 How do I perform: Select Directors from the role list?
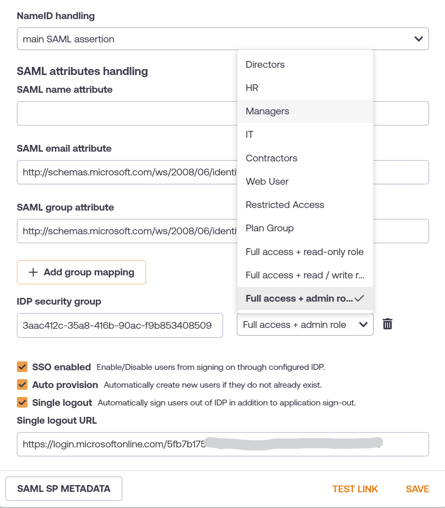click(265, 65)
